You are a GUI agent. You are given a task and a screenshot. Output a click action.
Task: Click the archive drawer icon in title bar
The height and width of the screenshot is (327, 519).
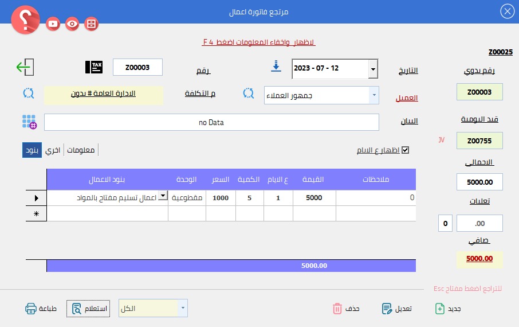91,24
